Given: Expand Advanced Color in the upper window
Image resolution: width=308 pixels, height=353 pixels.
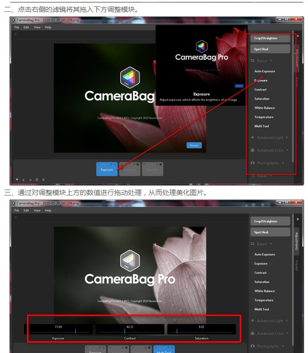Looking at the screenshot, I should click(x=287, y=150).
